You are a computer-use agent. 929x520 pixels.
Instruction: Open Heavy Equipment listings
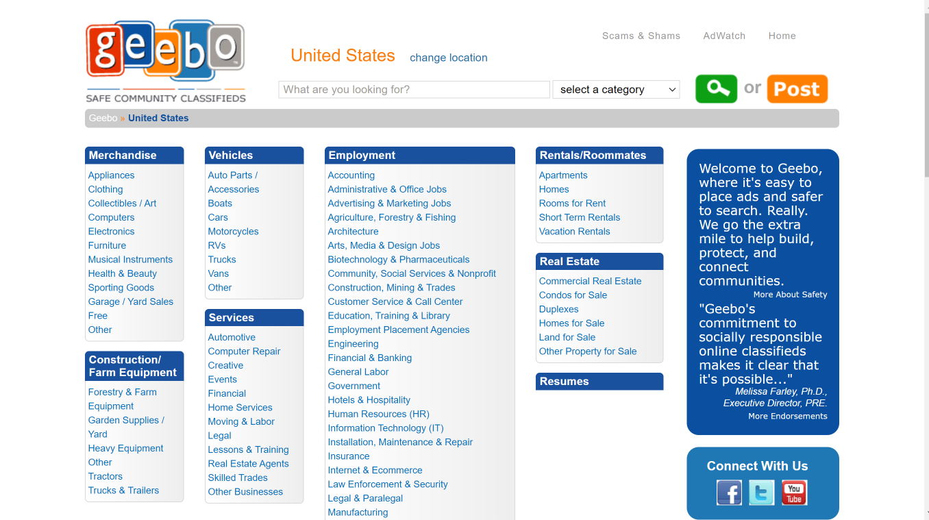[125, 448]
